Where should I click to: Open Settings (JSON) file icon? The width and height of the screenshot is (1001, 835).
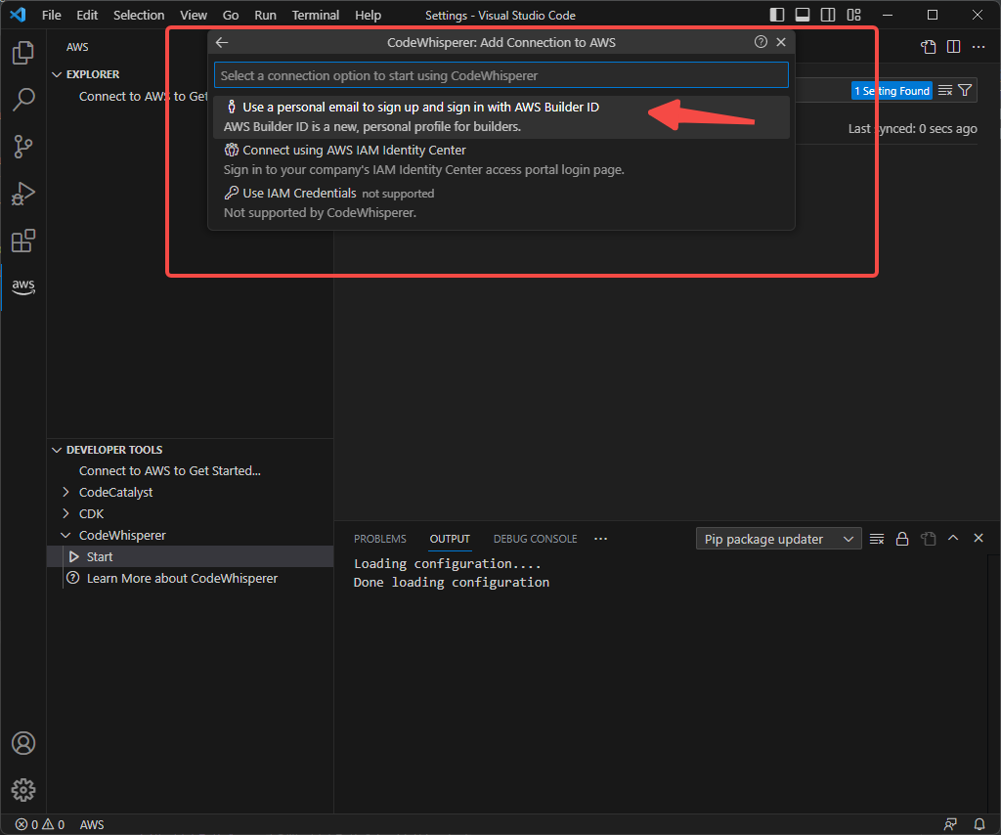point(928,47)
